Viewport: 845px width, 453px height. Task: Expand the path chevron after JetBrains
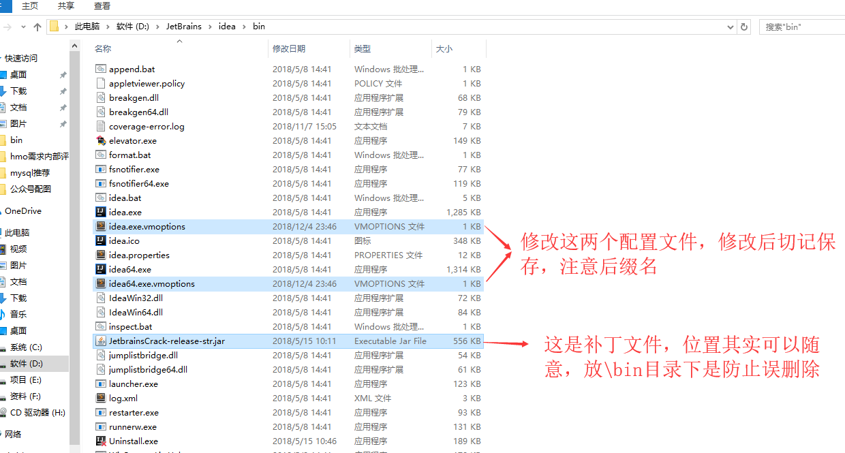pyautogui.click(x=211, y=27)
